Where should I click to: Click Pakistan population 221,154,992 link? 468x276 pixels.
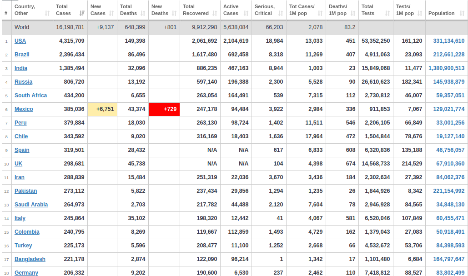coord(448,191)
